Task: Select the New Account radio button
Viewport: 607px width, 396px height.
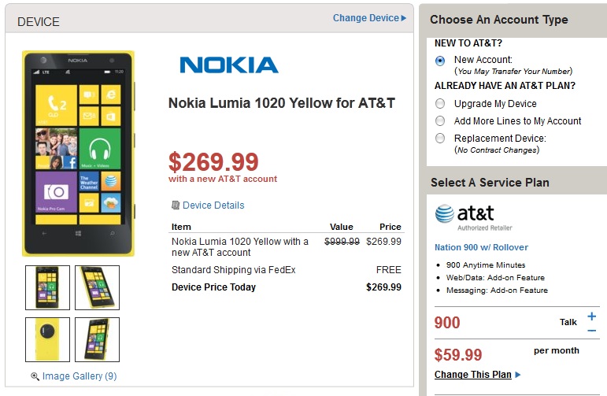Action: [x=439, y=60]
